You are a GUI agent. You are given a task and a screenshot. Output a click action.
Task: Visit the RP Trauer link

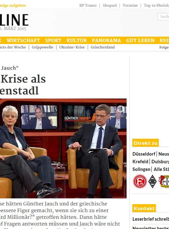tap(88, 5)
